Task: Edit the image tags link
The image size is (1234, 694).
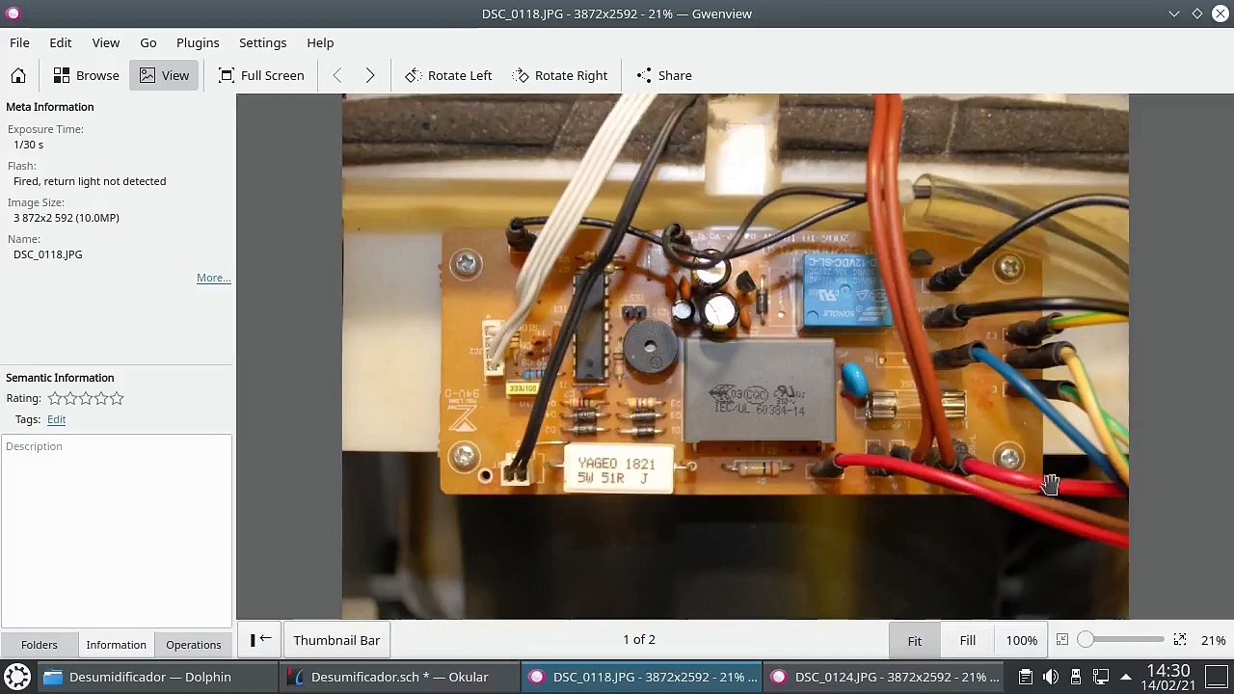Action: click(56, 419)
